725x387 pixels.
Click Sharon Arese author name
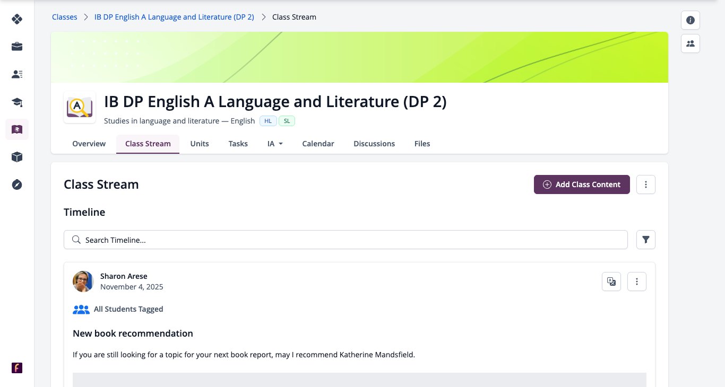pyautogui.click(x=124, y=276)
